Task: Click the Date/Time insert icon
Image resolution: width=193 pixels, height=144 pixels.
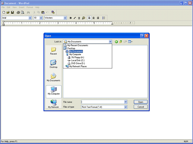Action: tap(53, 12)
